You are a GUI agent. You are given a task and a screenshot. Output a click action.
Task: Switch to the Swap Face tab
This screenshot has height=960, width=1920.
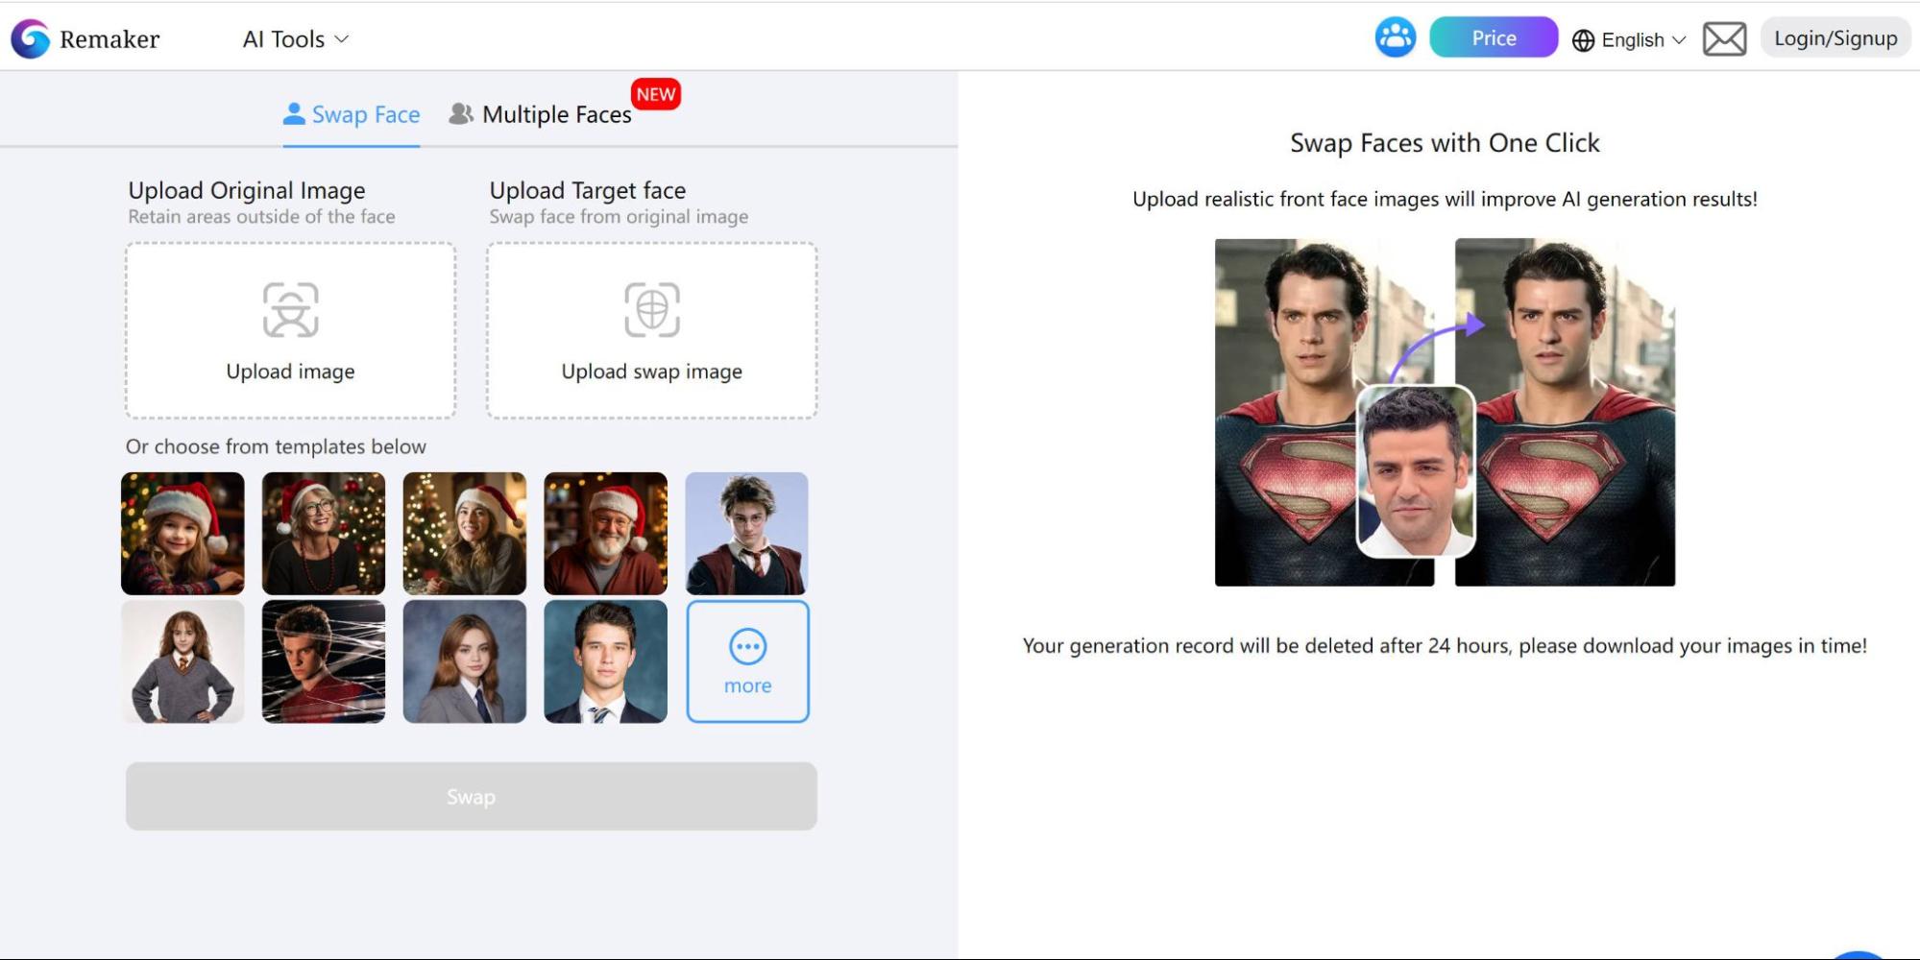[352, 115]
